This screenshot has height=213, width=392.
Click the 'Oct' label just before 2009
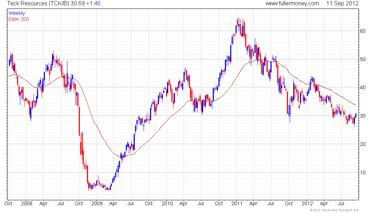pyautogui.click(x=79, y=203)
